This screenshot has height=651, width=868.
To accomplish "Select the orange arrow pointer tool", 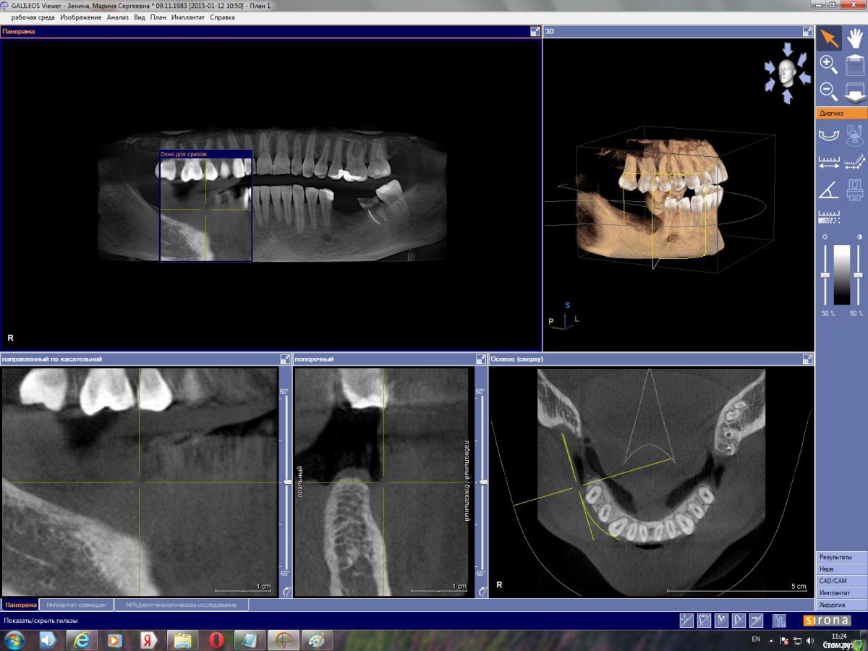I will (x=829, y=38).
